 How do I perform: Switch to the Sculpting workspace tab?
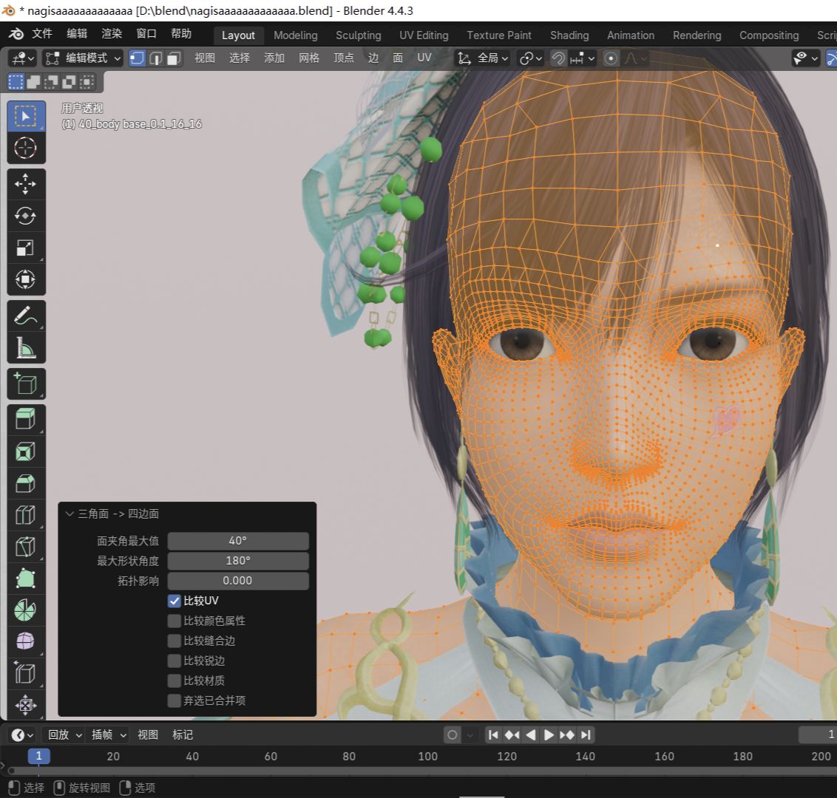point(358,35)
